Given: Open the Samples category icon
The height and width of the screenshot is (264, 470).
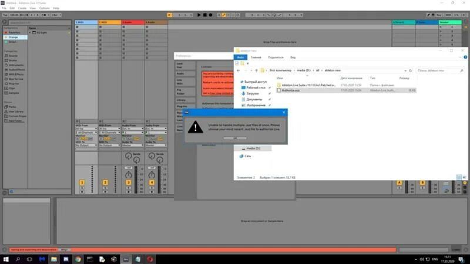Looking at the screenshot, I should tap(6, 93).
